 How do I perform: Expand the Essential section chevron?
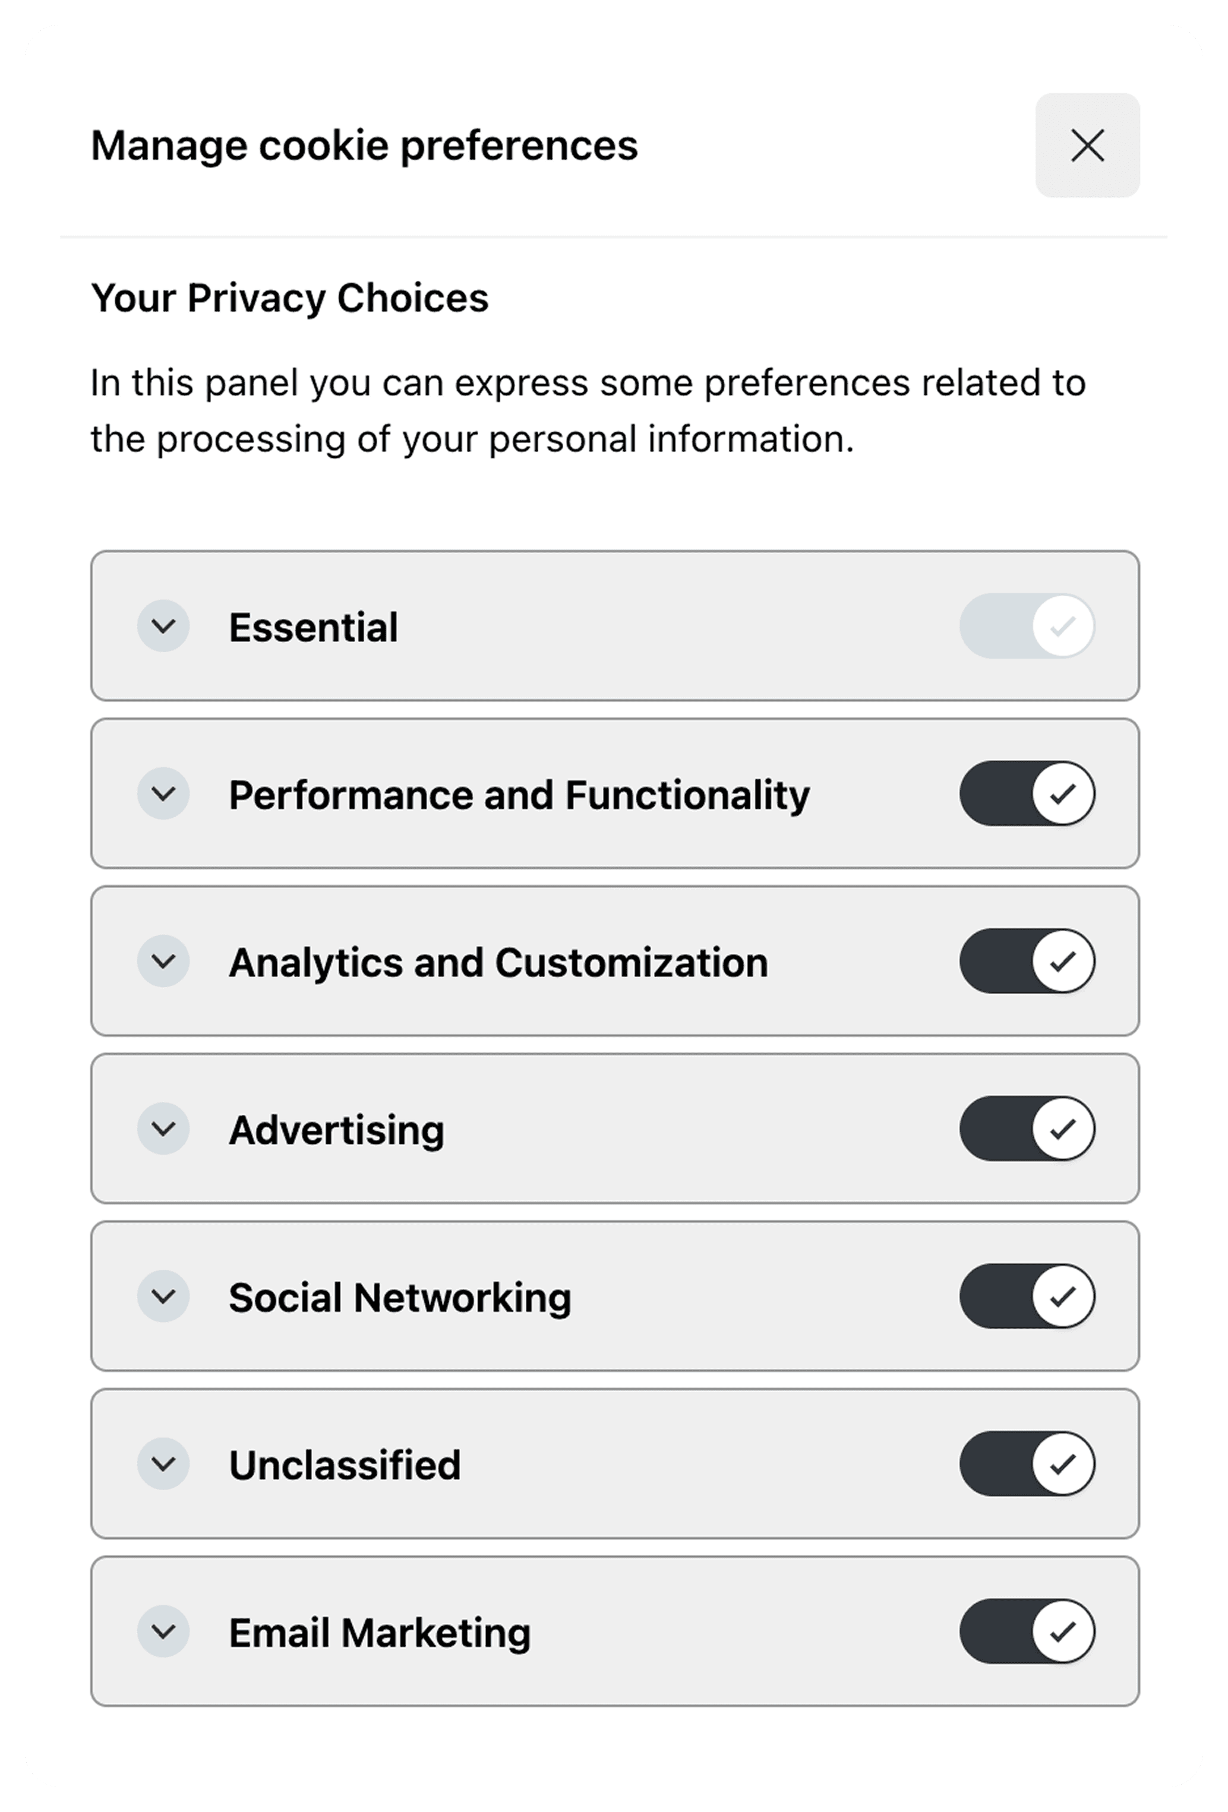pyautogui.click(x=164, y=626)
